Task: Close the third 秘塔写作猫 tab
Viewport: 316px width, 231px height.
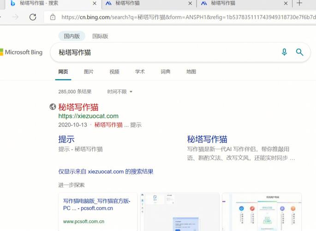Action: coord(286,3)
